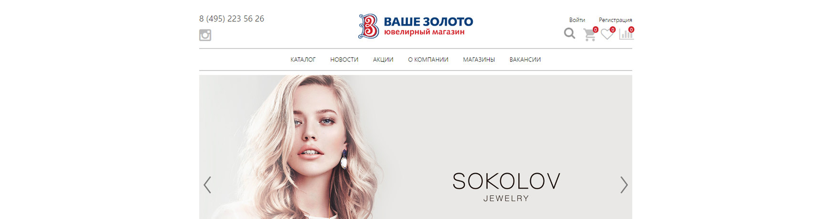Call the 8 (495) 223 56 26 number

coord(232,19)
